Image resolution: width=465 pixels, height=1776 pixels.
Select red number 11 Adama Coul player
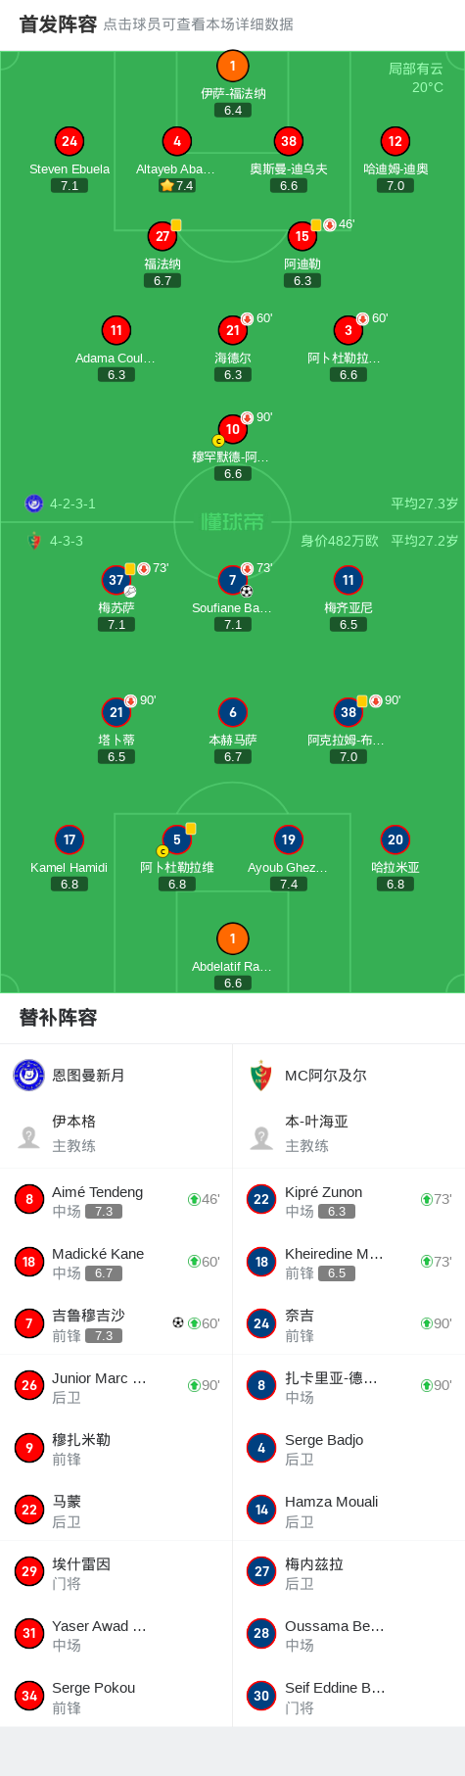[116, 330]
